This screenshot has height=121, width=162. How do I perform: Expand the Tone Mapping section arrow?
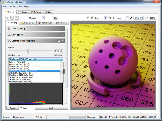pos(63,29)
